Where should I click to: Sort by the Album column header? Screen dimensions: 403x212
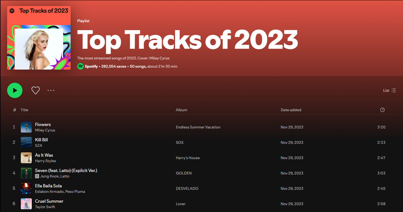pyautogui.click(x=182, y=110)
